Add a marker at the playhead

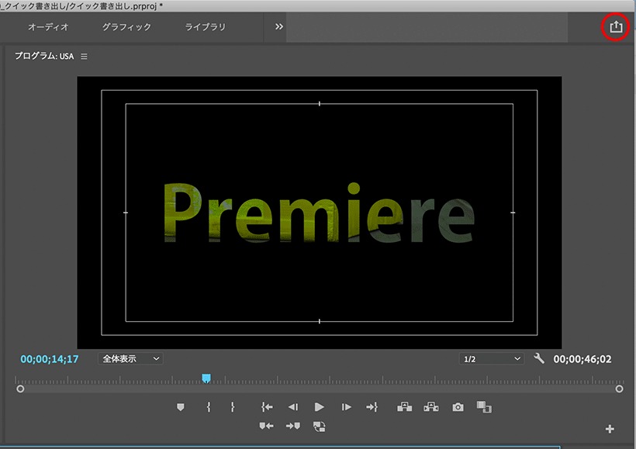(x=181, y=407)
